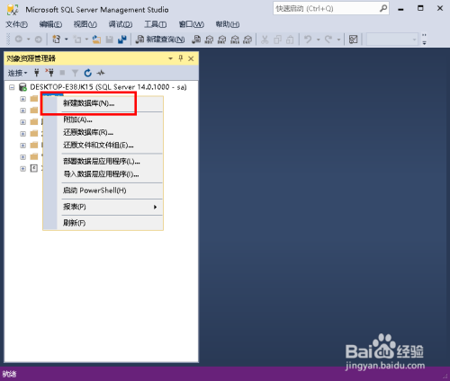Click the Save All icon

(122, 40)
